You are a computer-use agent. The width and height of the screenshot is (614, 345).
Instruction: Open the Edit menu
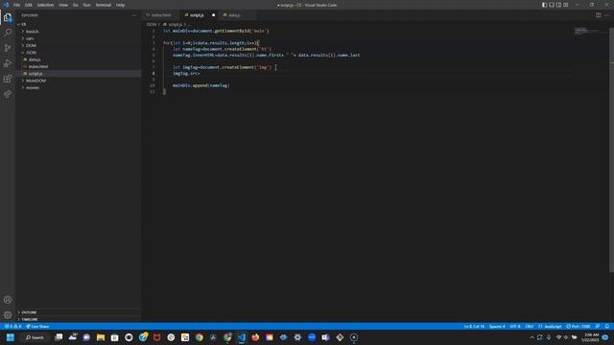pyautogui.click(x=29, y=5)
